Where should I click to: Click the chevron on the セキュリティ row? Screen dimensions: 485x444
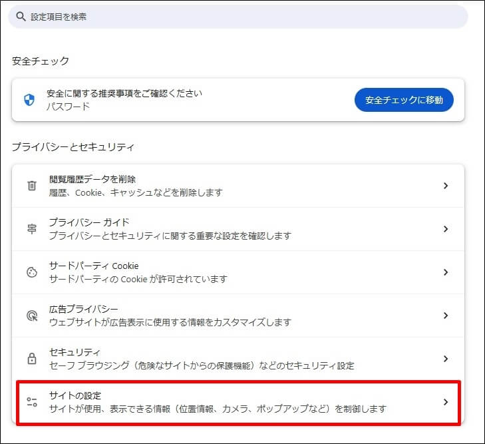[x=446, y=359]
